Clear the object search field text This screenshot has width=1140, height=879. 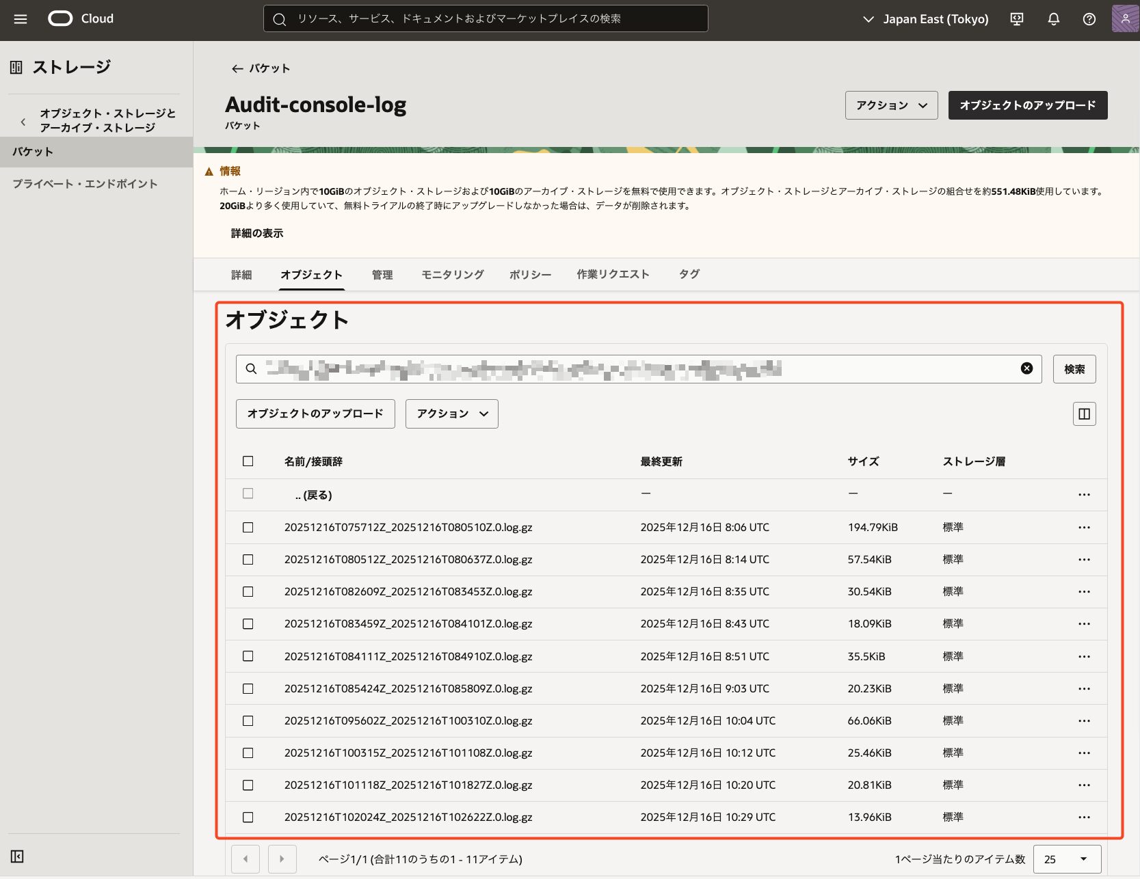coord(1026,368)
